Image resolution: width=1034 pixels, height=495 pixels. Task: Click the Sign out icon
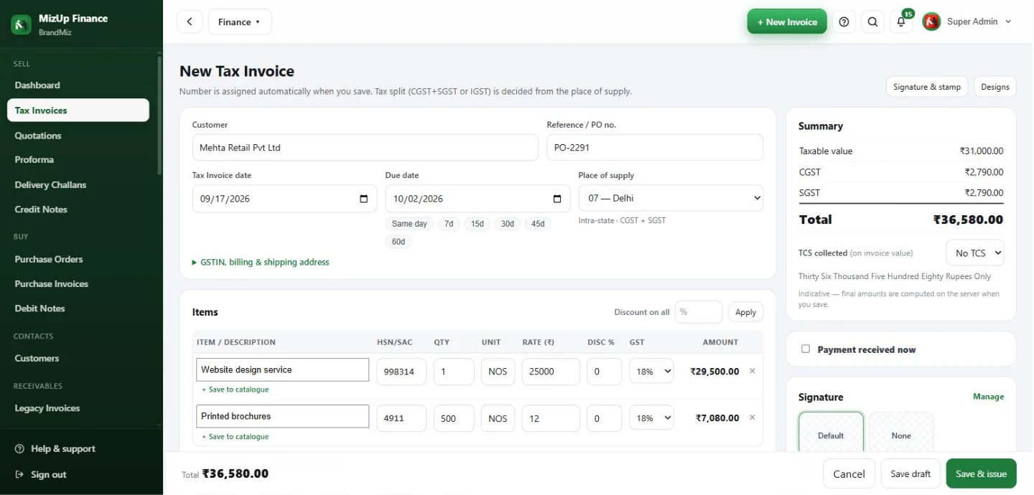(20, 474)
